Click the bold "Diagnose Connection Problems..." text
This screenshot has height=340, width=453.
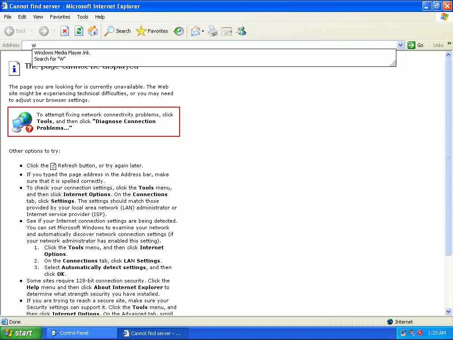coord(96,124)
